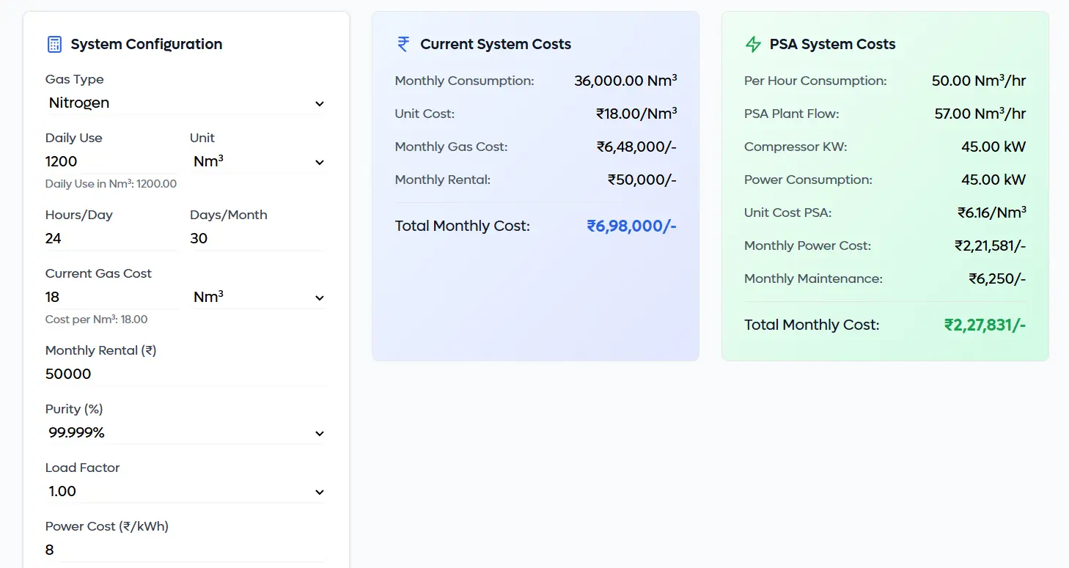This screenshot has height=568, width=1069.
Task: Click the rupee icon beside Current System Costs
Action: [x=403, y=44]
